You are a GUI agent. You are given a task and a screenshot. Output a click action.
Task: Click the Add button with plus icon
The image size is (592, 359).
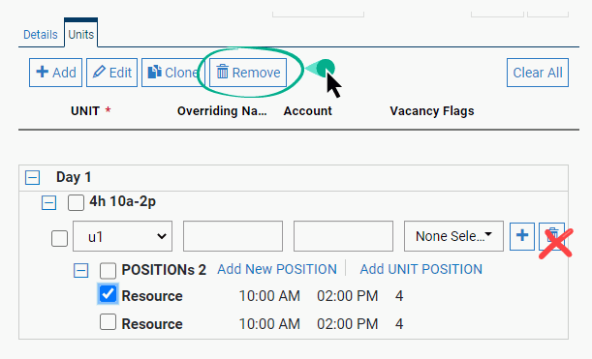(x=55, y=73)
